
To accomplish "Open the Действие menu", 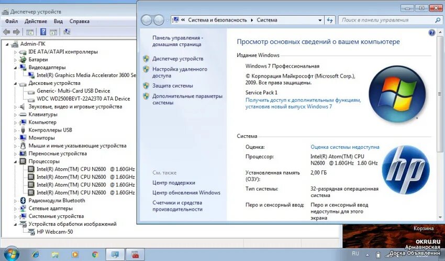I will 36,21.
